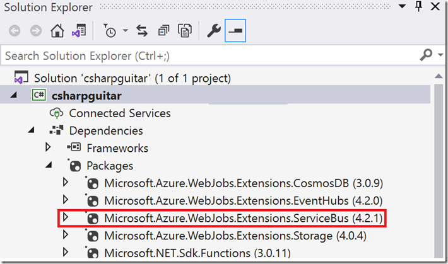The image size is (448, 264).
Task: Open the search options dropdown arrow
Action: (440, 55)
